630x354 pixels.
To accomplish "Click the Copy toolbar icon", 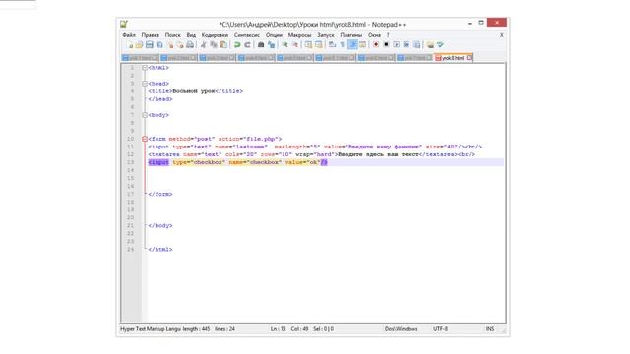I will pos(214,45).
